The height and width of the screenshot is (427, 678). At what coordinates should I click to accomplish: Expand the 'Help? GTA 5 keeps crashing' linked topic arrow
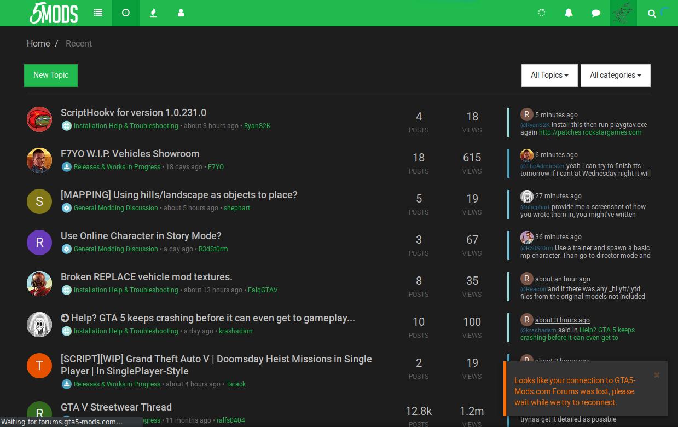pyautogui.click(x=65, y=318)
